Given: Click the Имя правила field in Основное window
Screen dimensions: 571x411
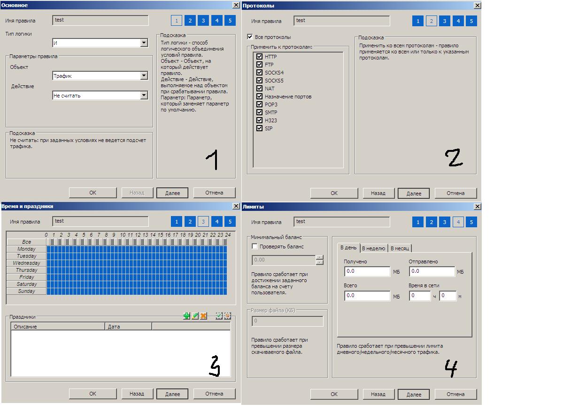Looking at the screenshot, I should point(100,20).
